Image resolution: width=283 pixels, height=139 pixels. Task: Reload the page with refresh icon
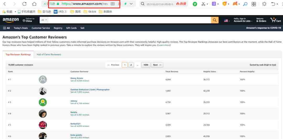pos(24,4)
